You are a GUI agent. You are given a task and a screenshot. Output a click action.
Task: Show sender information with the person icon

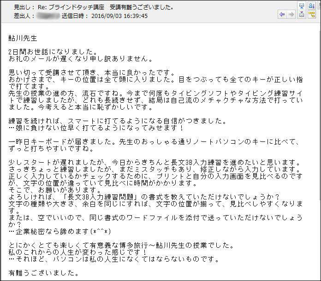312,6
